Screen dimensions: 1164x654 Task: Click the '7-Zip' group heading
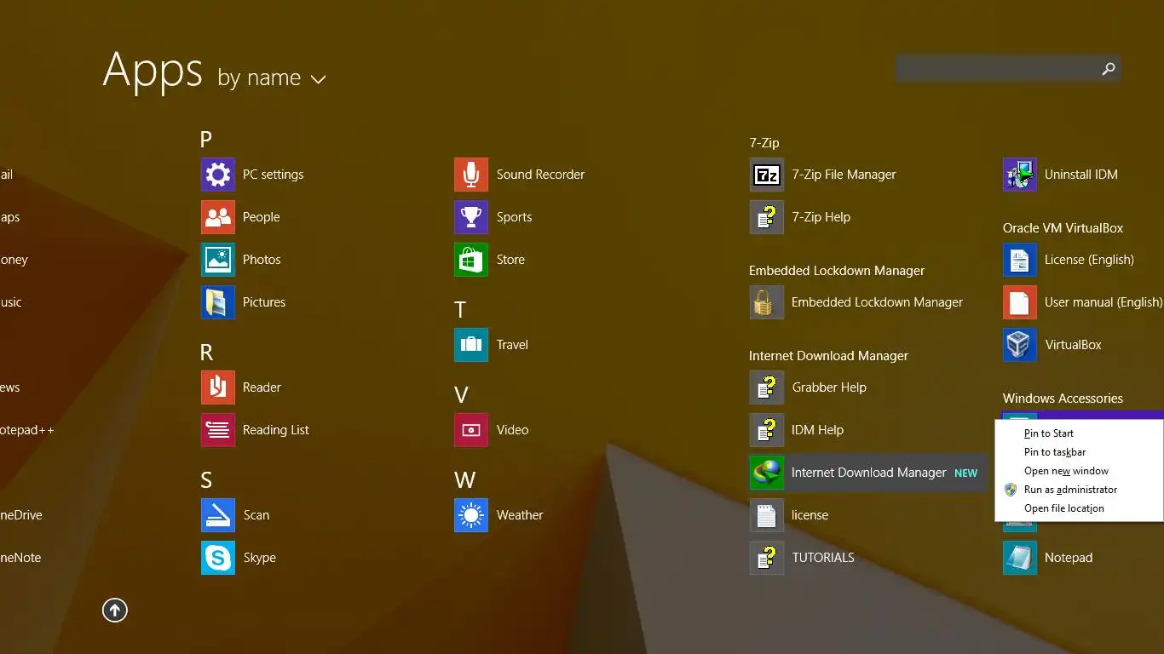coord(764,143)
